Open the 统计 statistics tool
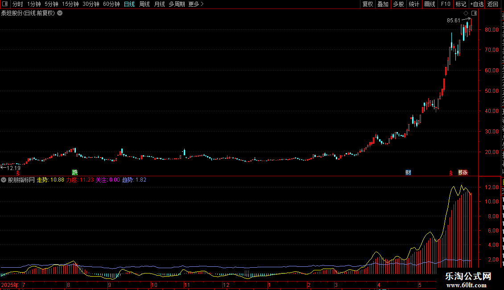Image resolution: width=504 pixels, height=290 pixels. (414, 4)
